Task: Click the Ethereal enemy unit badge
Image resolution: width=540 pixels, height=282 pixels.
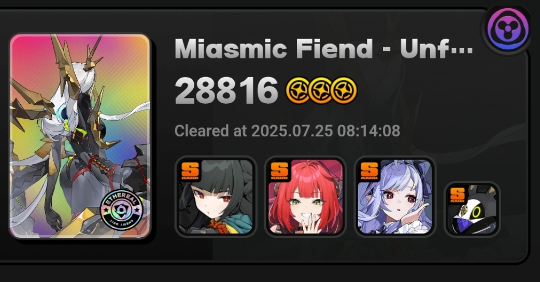Action: (122, 209)
